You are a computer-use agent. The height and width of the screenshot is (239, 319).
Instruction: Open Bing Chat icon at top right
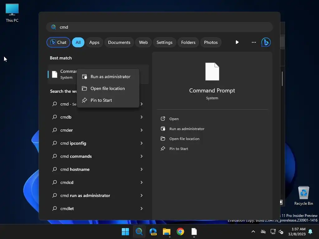[266, 42]
